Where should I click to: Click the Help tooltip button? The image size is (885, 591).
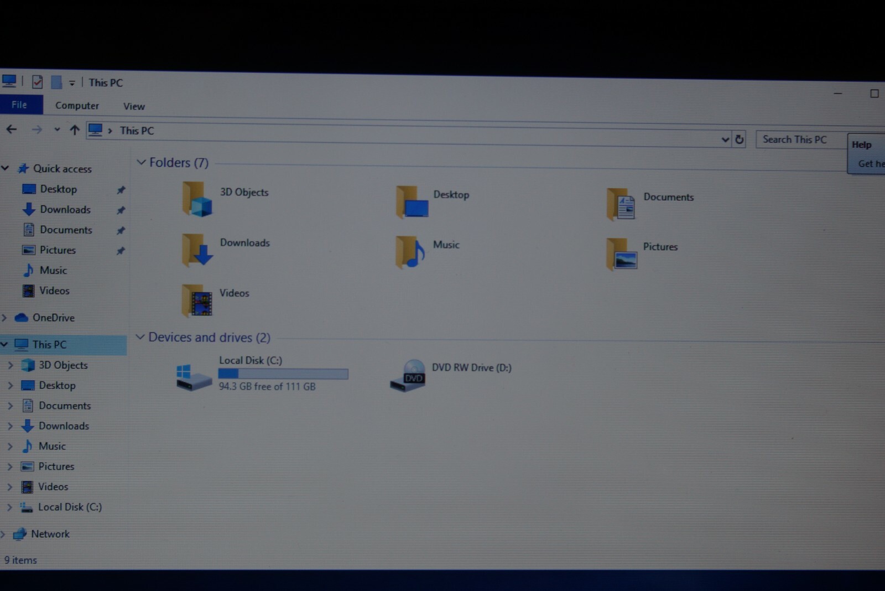tap(866, 153)
